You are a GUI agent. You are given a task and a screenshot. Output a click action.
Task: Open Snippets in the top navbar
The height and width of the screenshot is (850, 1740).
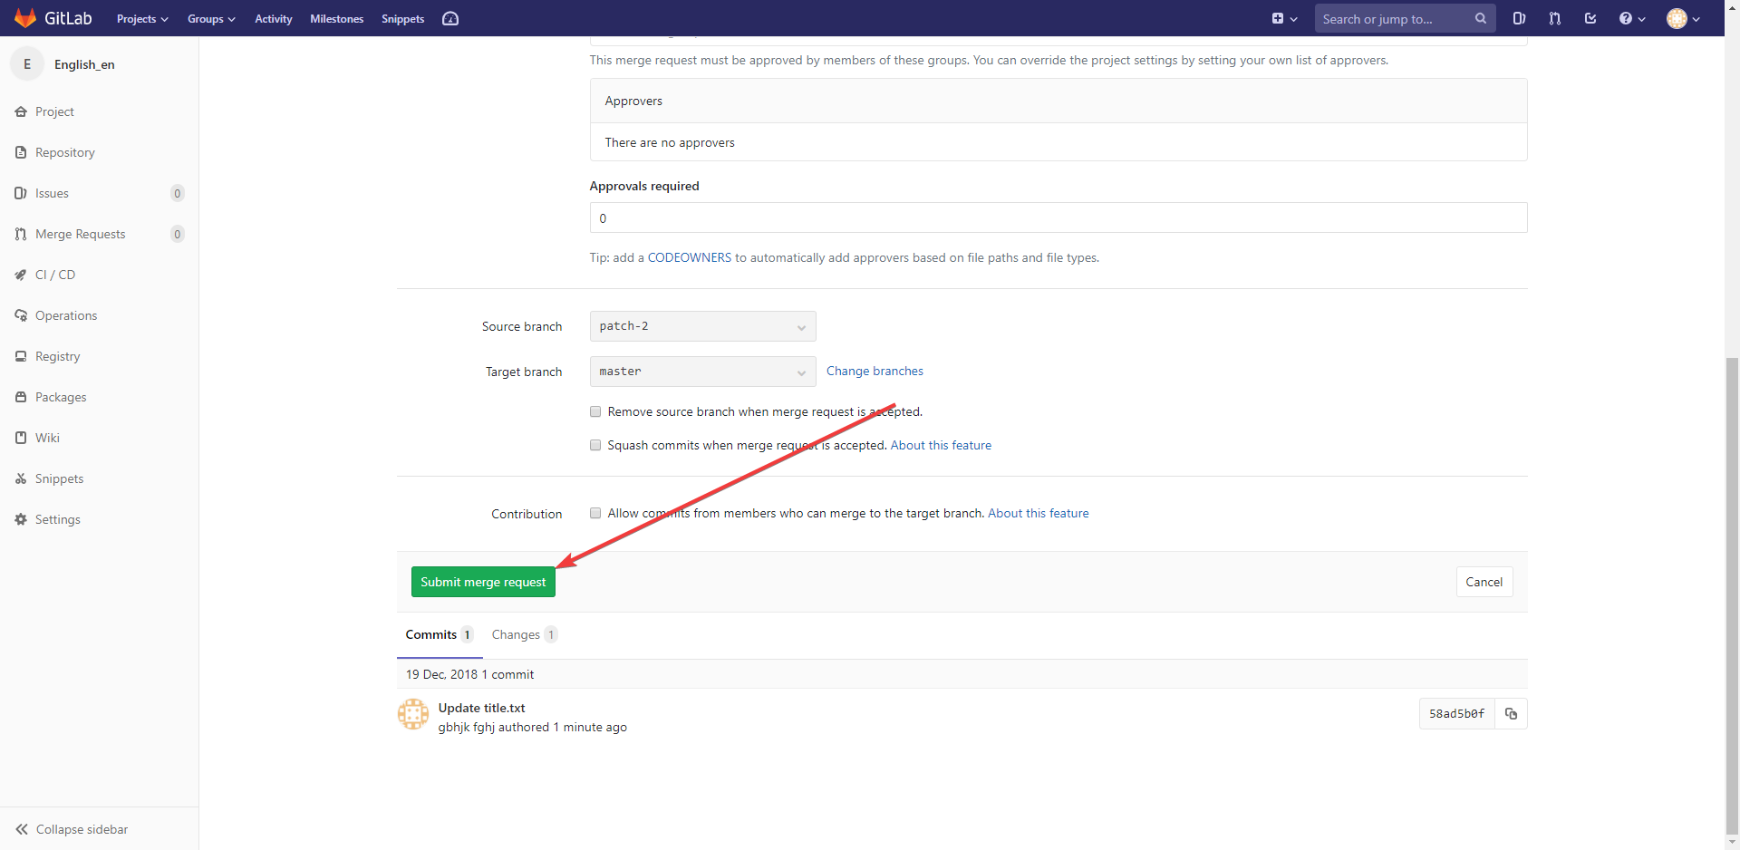403,18
